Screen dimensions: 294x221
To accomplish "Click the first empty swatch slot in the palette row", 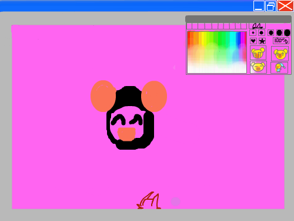I will 189,26.
